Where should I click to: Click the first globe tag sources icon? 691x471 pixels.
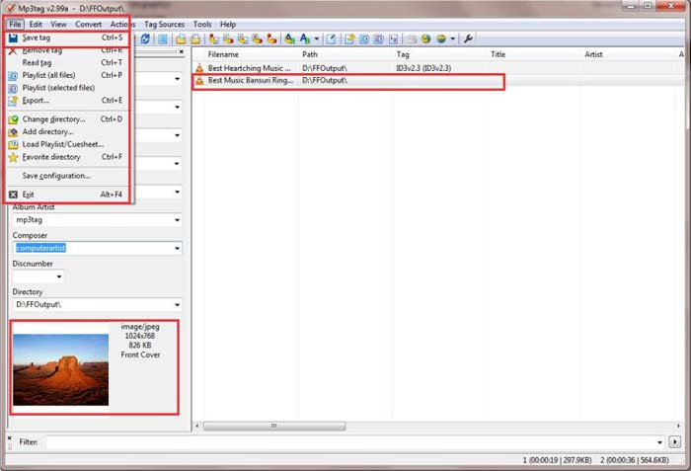pyautogui.click(x=425, y=39)
